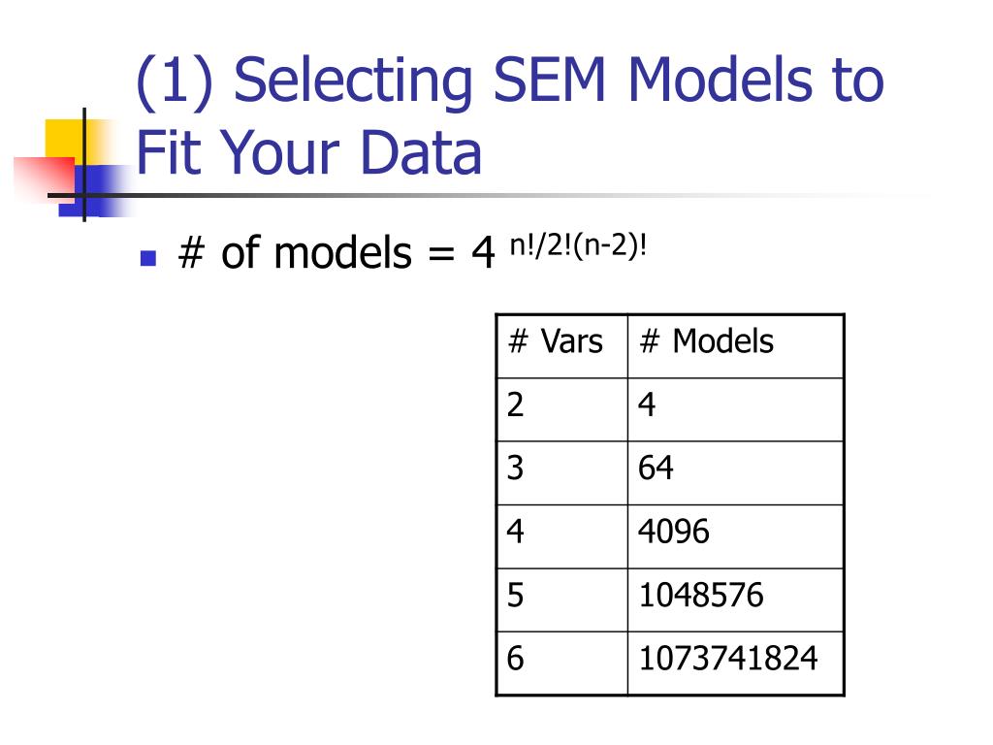Screen dimensions: 993x745
Task: Click the exponent formula n!/2!(n-2)!
Action: point(578,245)
